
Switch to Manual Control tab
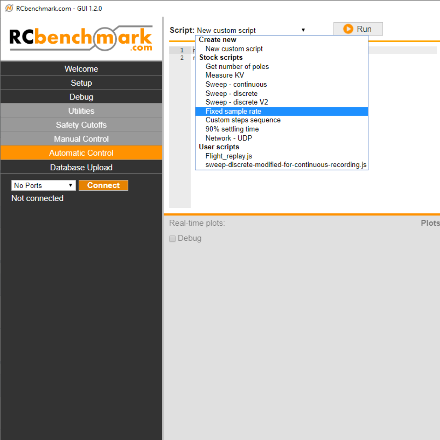[81, 139]
